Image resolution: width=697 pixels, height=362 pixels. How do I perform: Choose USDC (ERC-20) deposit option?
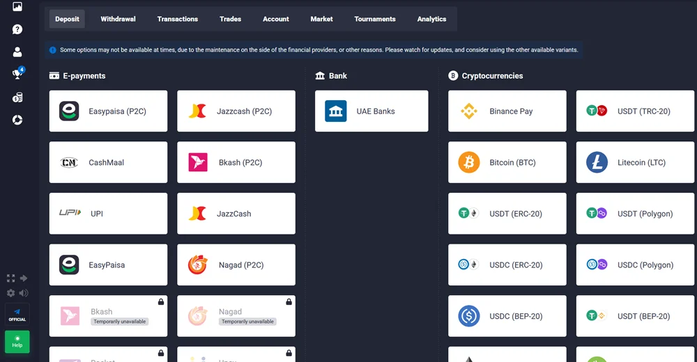(x=507, y=265)
